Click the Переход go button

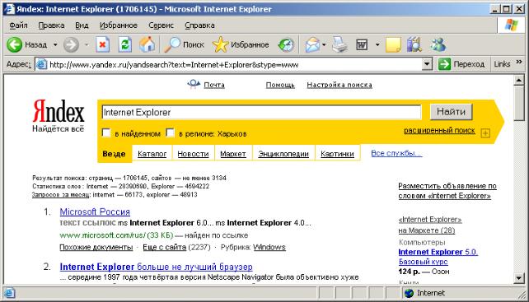[462, 64]
